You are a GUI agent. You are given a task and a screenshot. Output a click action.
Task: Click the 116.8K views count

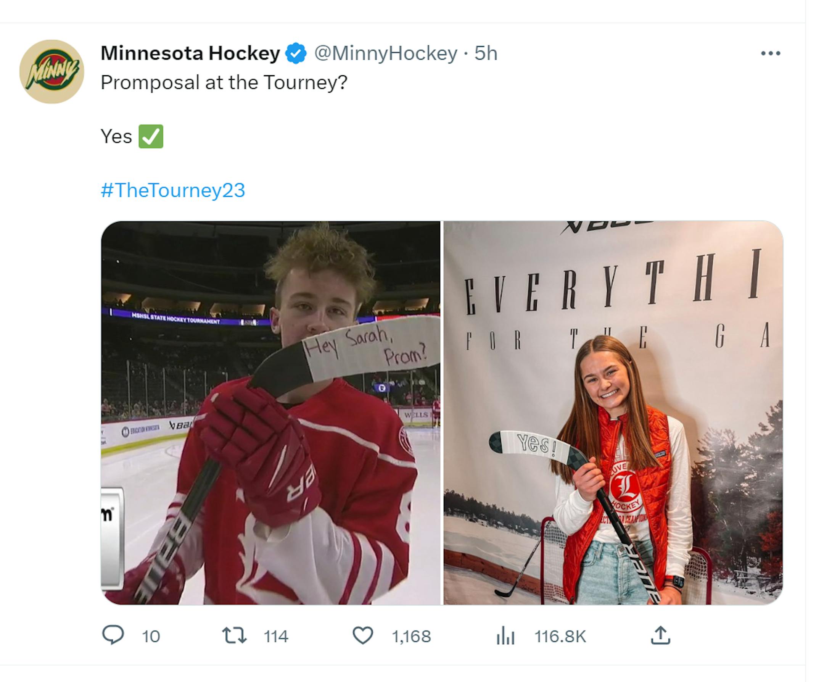(560, 637)
